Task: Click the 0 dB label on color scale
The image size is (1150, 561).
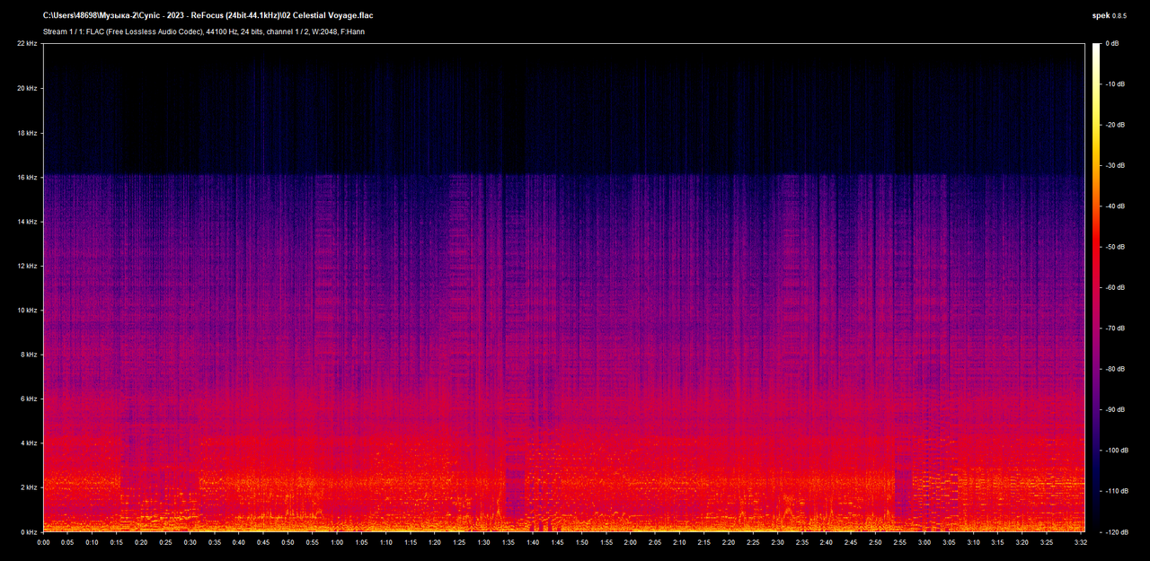Action: [x=1111, y=43]
